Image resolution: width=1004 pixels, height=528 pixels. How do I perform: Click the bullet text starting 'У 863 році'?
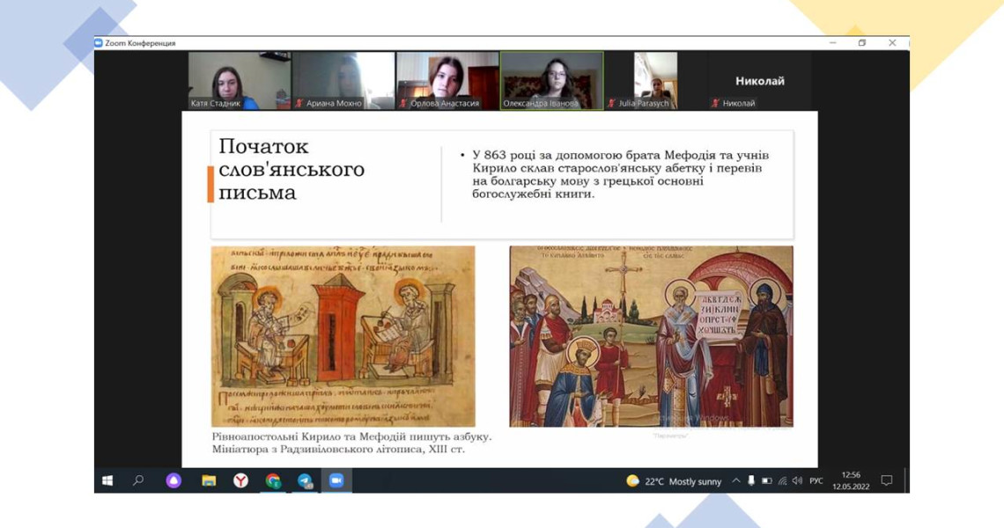621,174
